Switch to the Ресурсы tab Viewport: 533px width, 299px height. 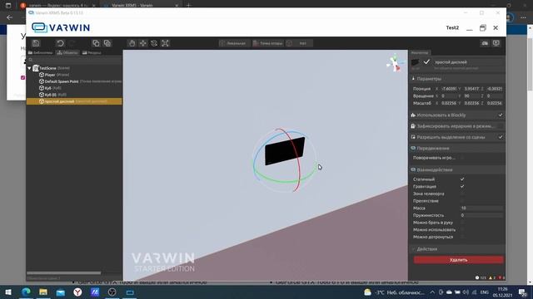[92, 52]
